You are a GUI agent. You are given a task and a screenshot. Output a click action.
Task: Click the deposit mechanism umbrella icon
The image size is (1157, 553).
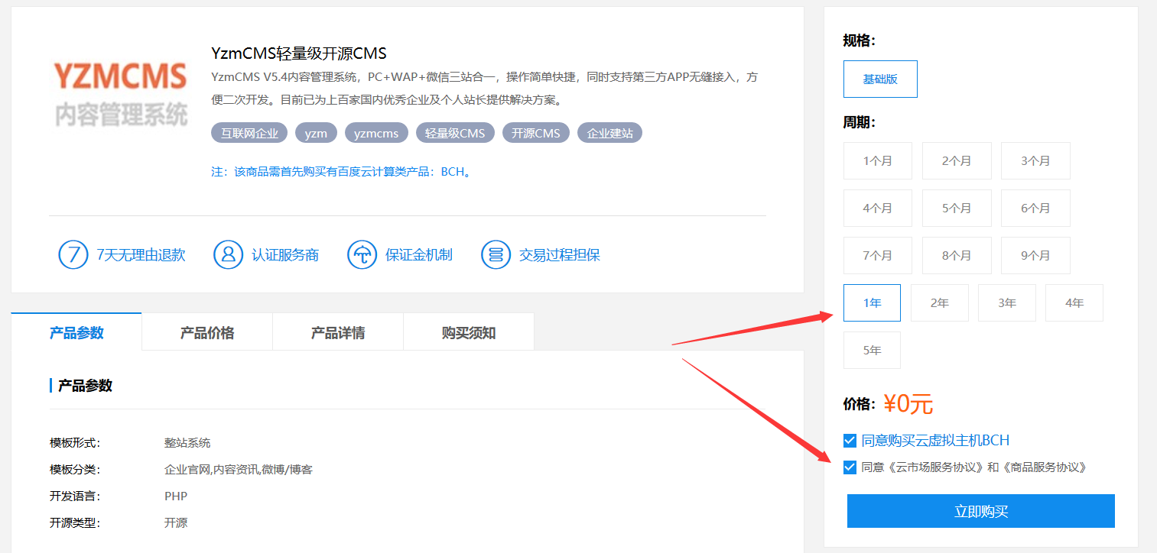(362, 254)
